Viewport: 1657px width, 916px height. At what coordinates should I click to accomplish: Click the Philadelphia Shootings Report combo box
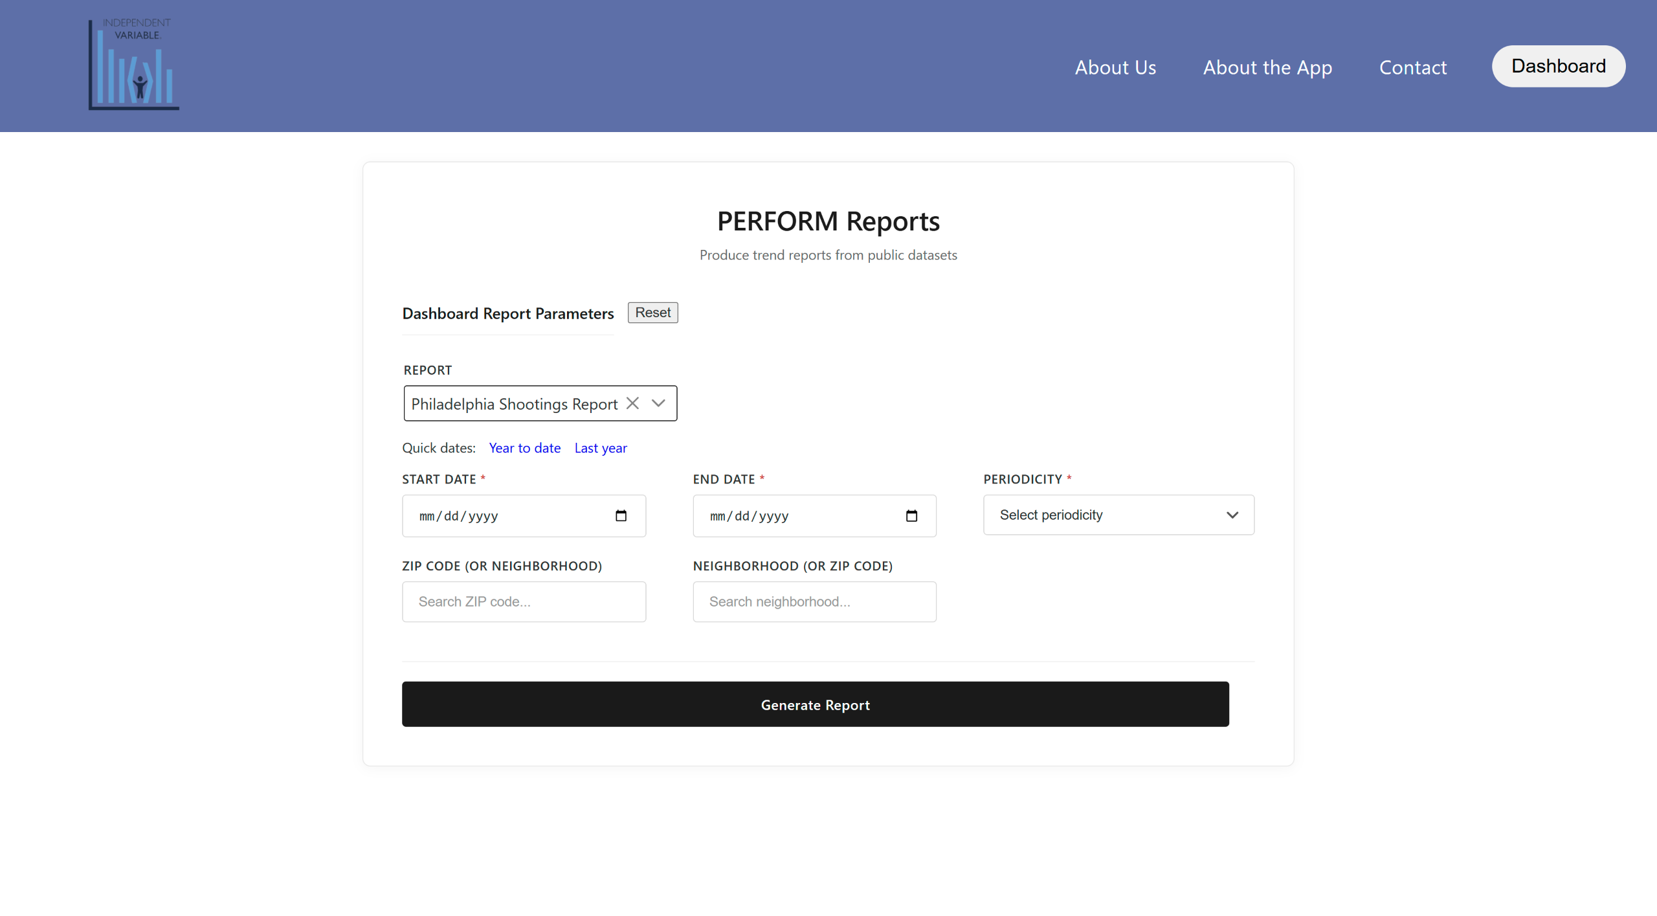tap(515, 404)
